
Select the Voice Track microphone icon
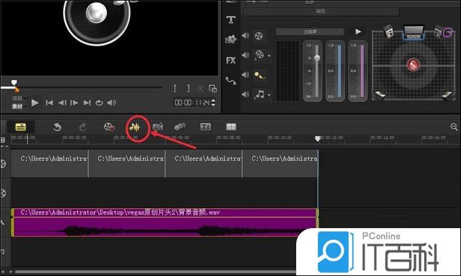click(x=259, y=75)
